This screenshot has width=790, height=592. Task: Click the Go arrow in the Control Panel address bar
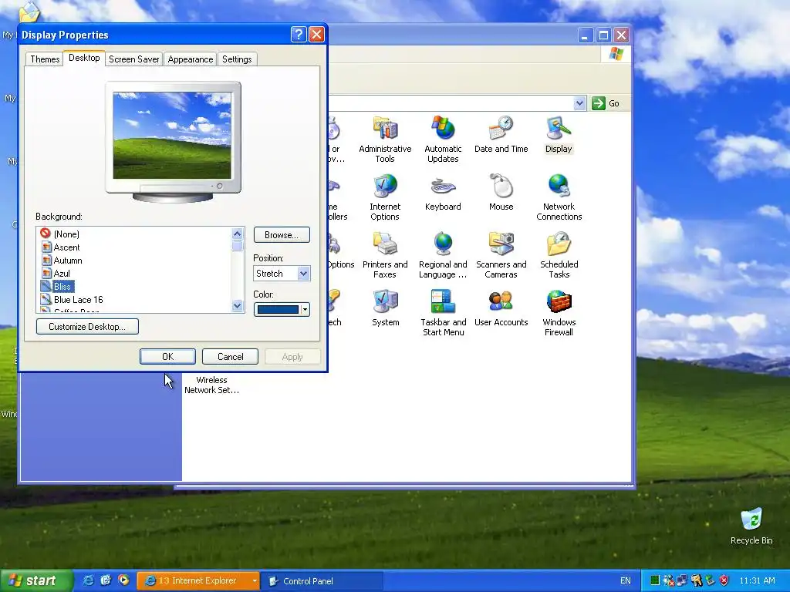[x=598, y=103]
